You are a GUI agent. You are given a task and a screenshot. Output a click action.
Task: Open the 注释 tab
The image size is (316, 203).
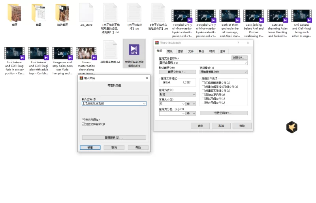(222, 51)
